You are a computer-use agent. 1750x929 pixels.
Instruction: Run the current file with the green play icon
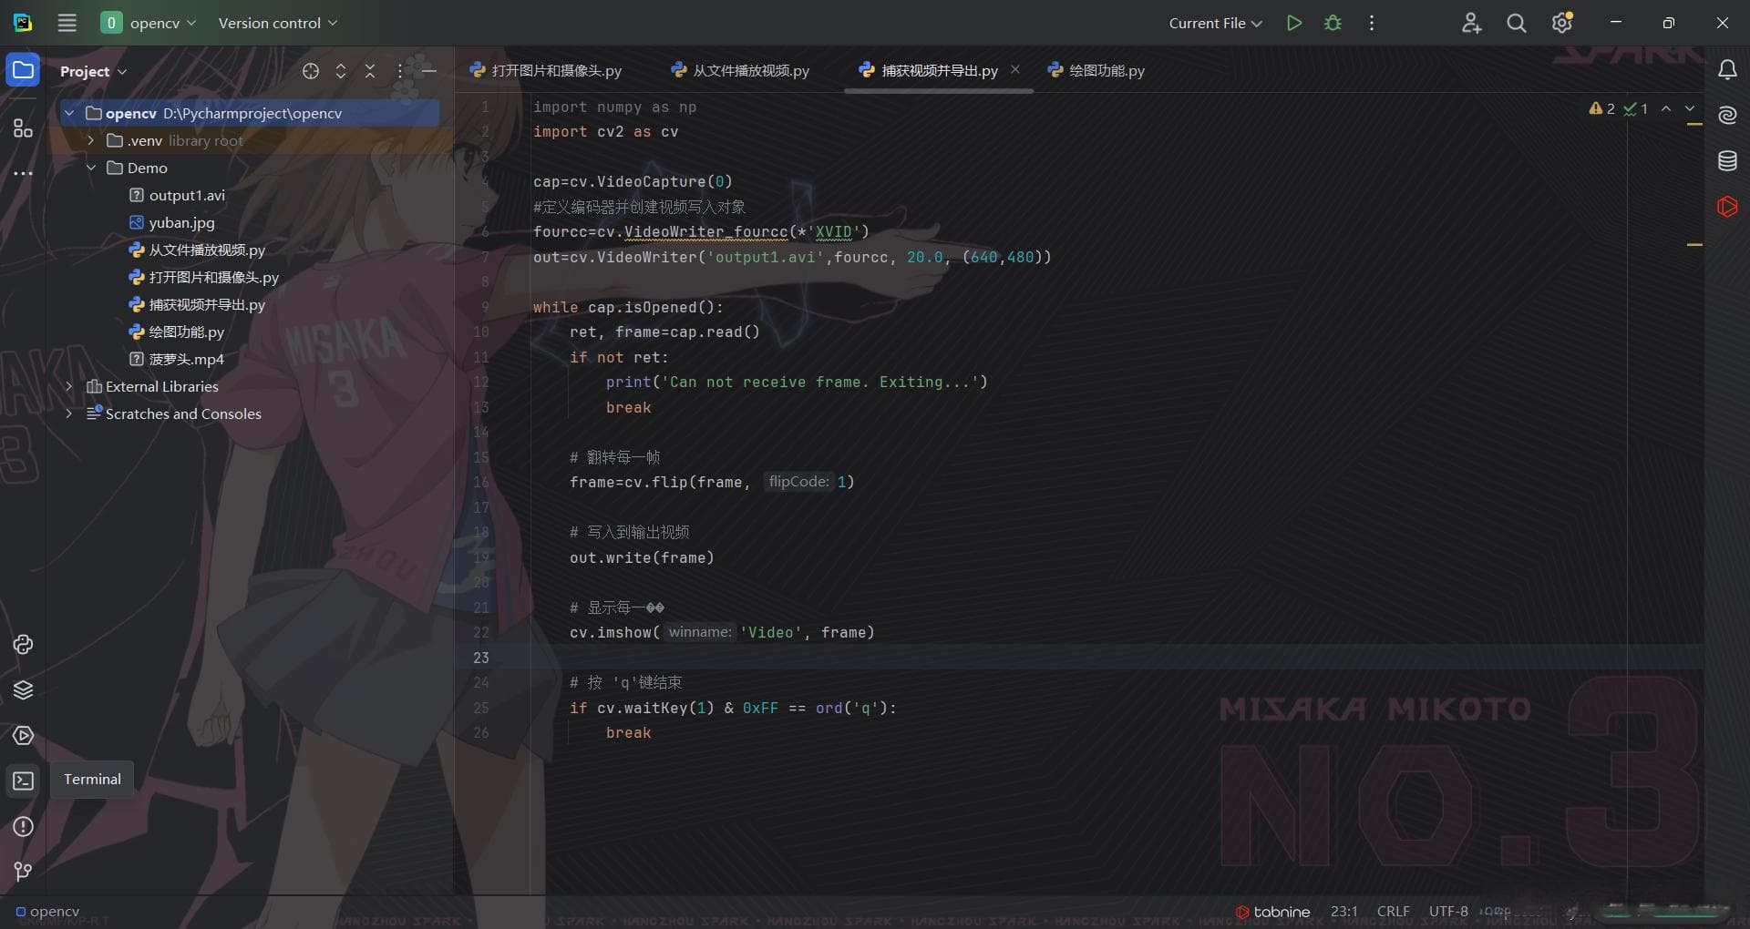(1293, 23)
